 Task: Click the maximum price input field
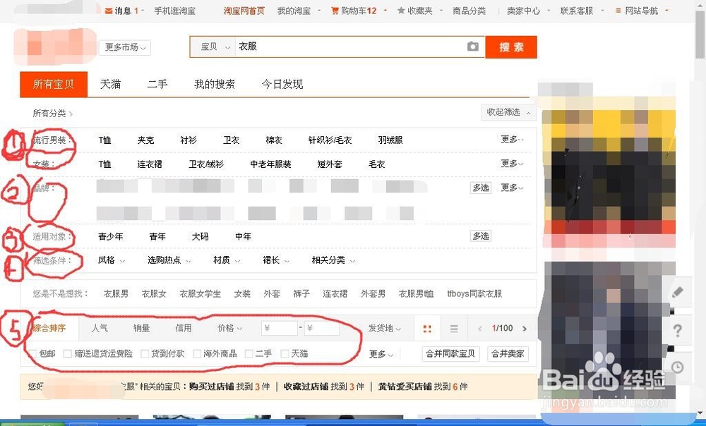(321, 329)
